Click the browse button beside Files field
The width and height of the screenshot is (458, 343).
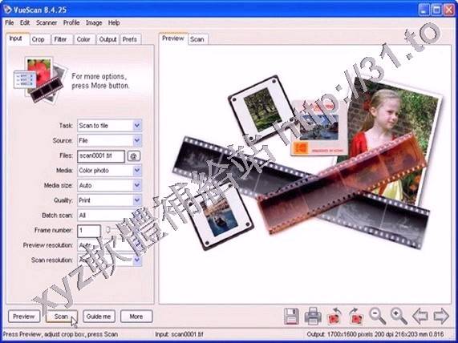[x=133, y=156]
